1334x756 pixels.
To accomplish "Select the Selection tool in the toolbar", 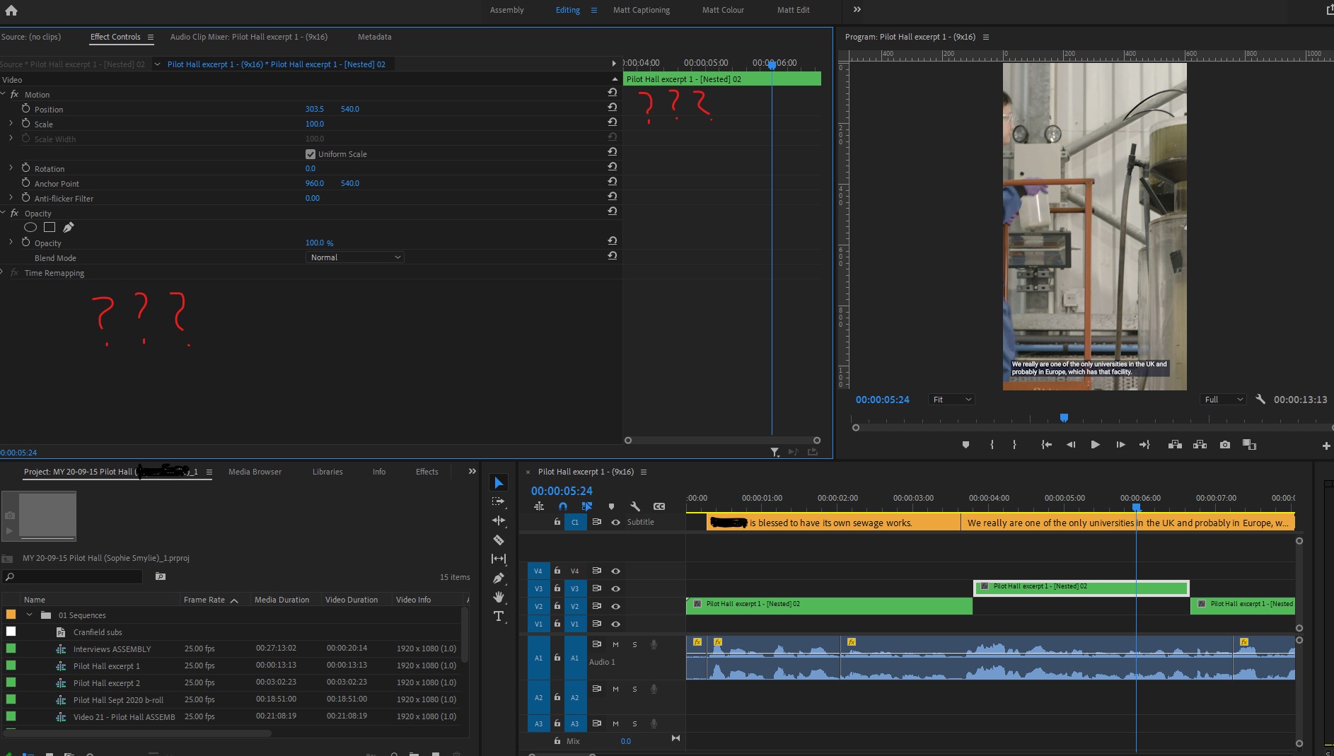I will [x=500, y=484].
